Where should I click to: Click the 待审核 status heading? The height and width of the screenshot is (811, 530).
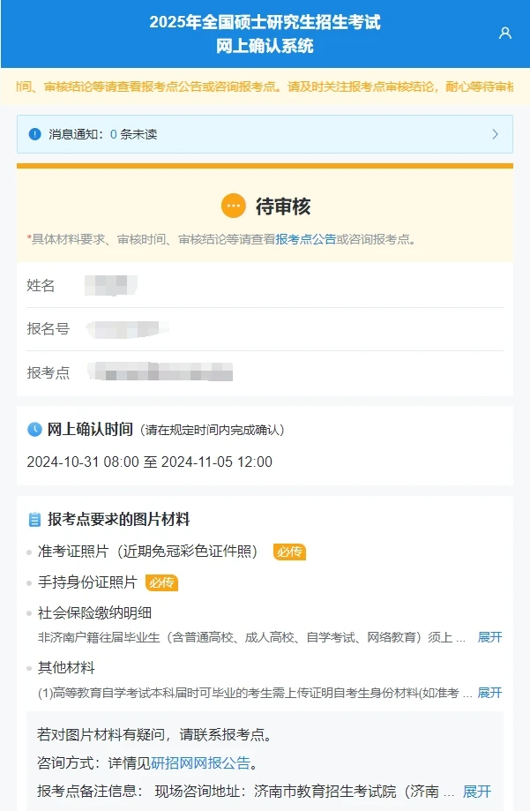tap(283, 207)
